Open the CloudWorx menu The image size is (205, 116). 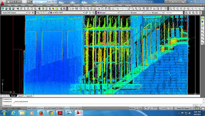(110, 5)
